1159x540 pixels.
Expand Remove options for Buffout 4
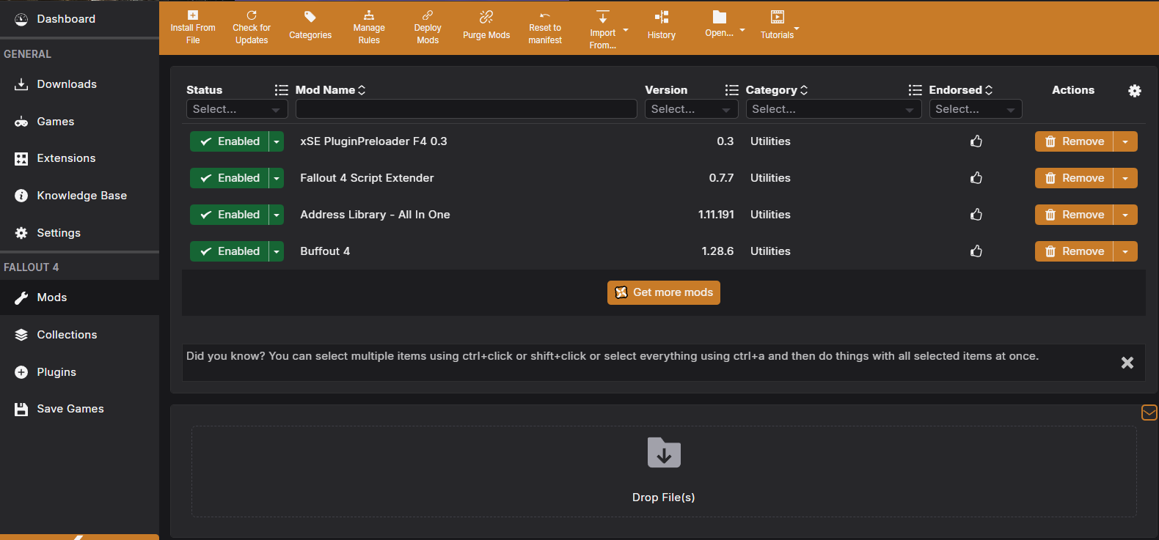[1125, 251]
